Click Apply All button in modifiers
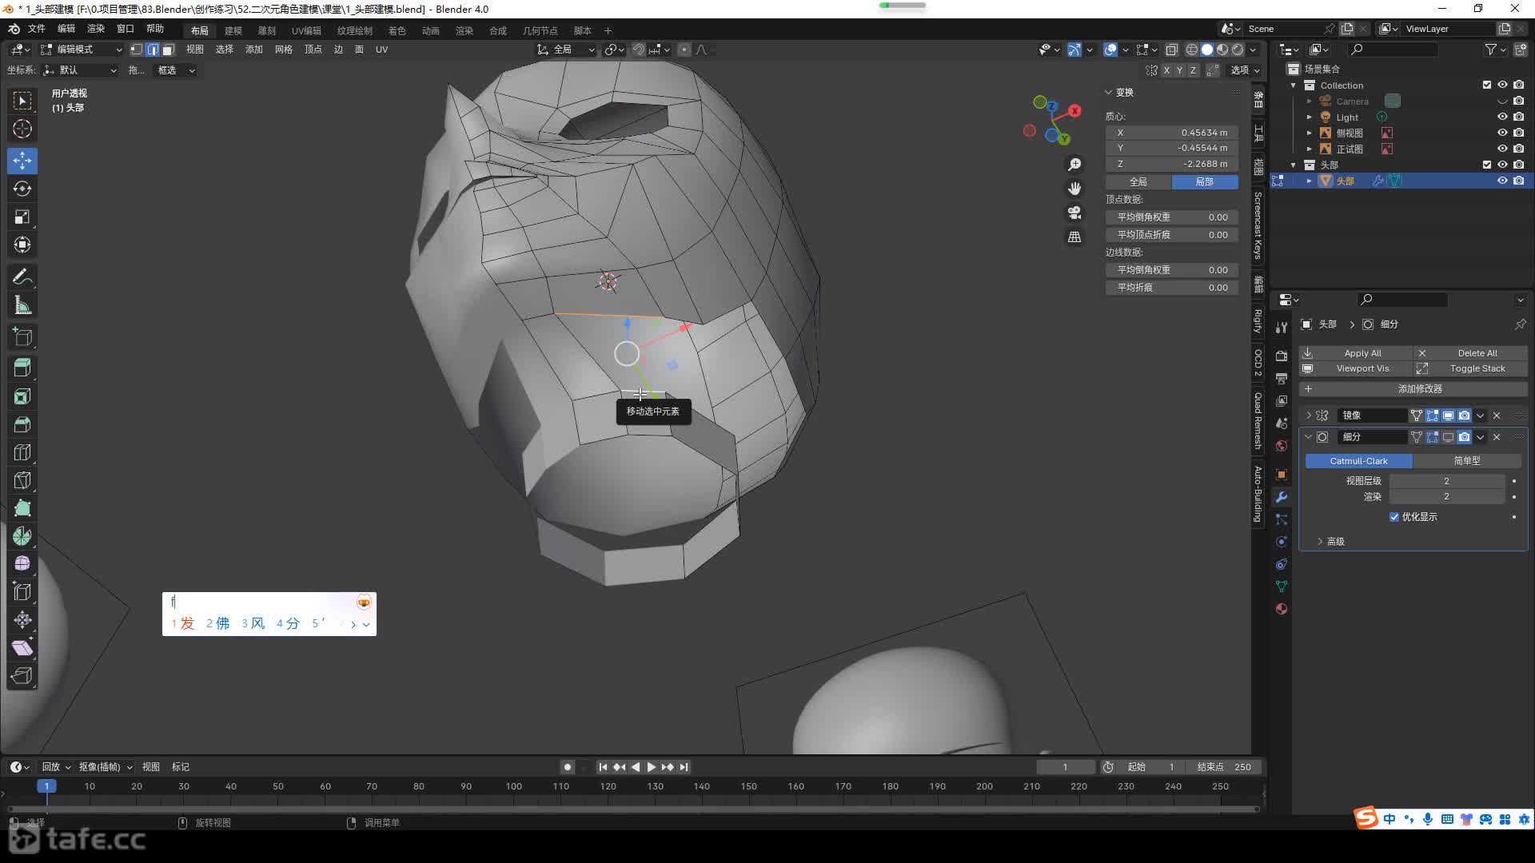Screen dimensions: 1535x863 [1364, 352]
